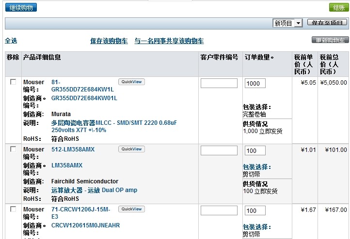The height and width of the screenshot is (239, 350).
Task: Click the green 结账 checkout button
Action: pos(339,8)
